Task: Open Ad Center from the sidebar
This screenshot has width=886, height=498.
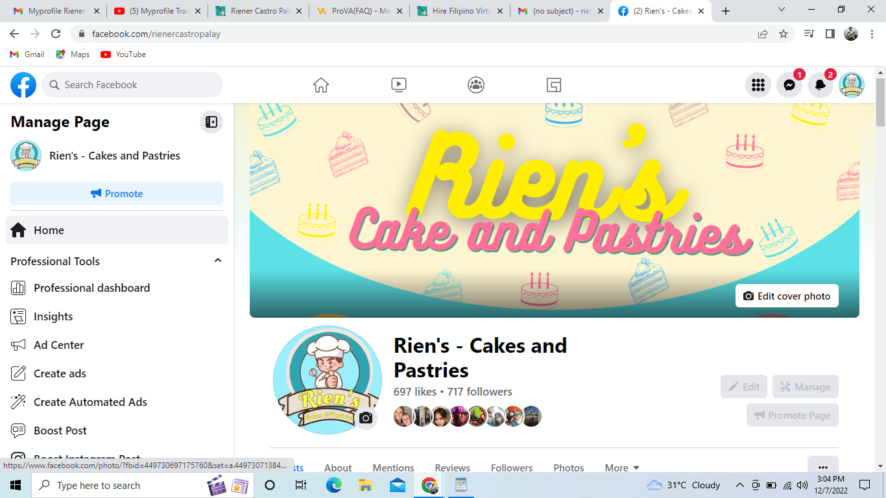Action: 117,345
